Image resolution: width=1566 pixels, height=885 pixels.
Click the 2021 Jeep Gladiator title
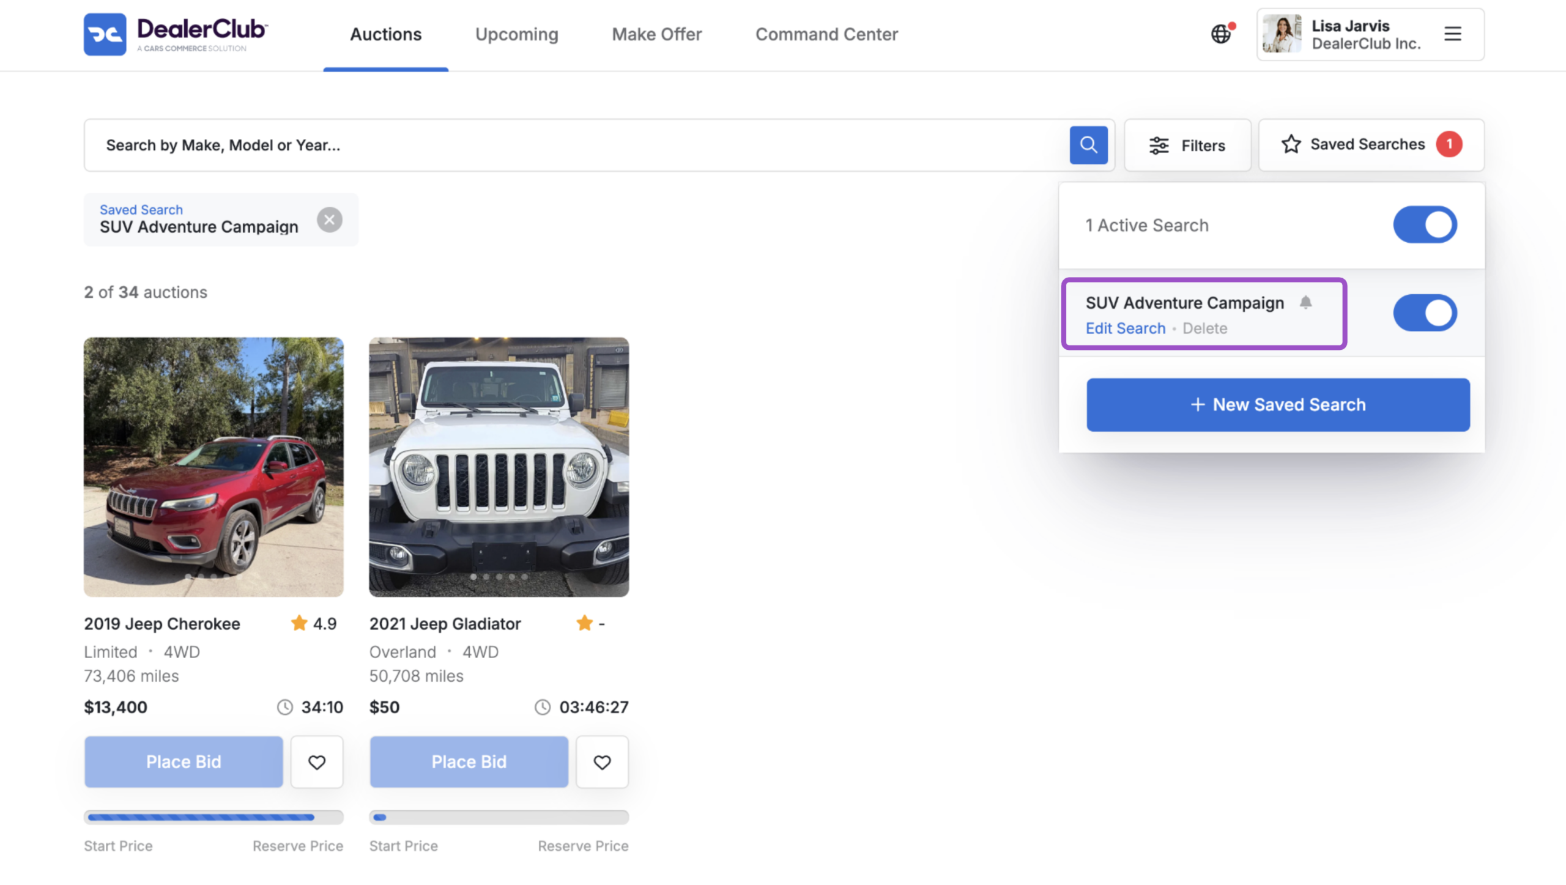(x=445, y=624)
